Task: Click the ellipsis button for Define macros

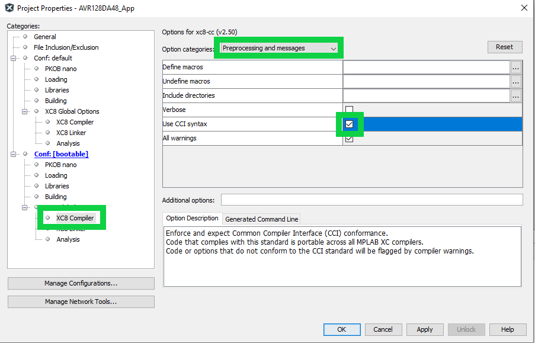Action: tap(515, 67)
